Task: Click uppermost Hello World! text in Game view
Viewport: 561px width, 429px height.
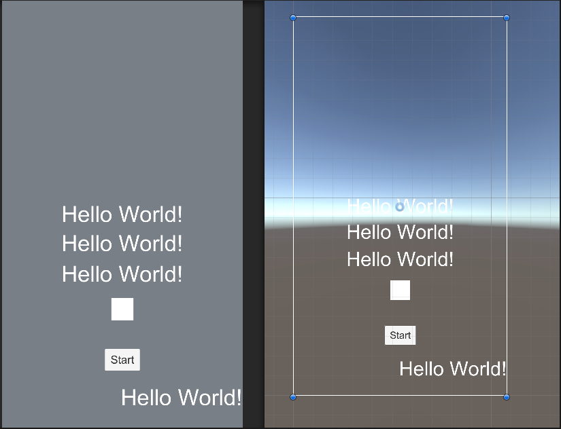Action: pos(122,214)
